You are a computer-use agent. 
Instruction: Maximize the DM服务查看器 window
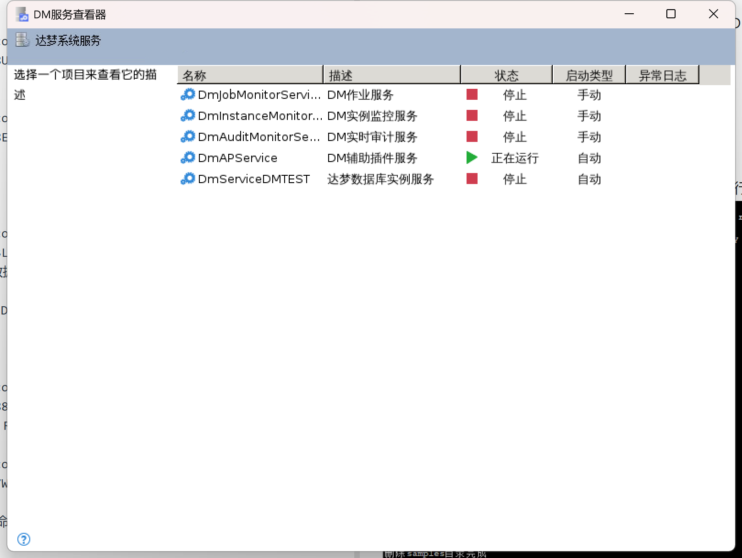point(671,14)
